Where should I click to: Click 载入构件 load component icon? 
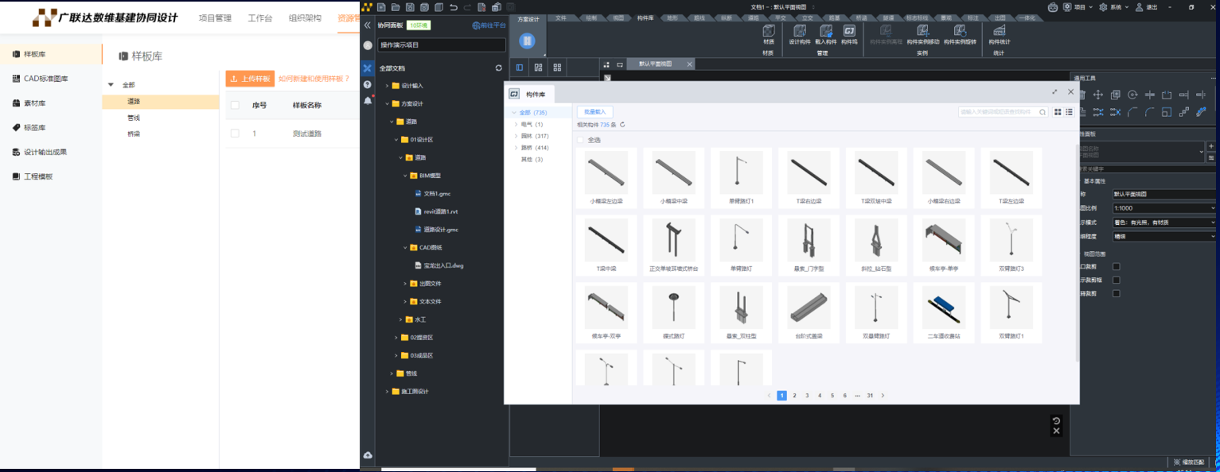pos(825,30)
